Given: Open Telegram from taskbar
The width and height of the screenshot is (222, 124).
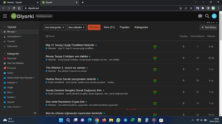Looking at the screenshot, I should (125, 120).
